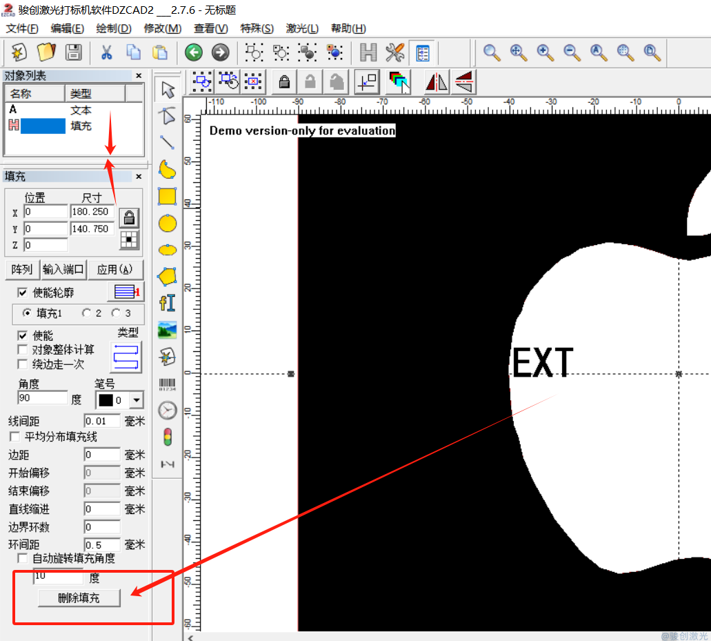Select the Bitmap image tool
Image resolution: width=711 pixels, height=641 pixels.
[168, 330]
